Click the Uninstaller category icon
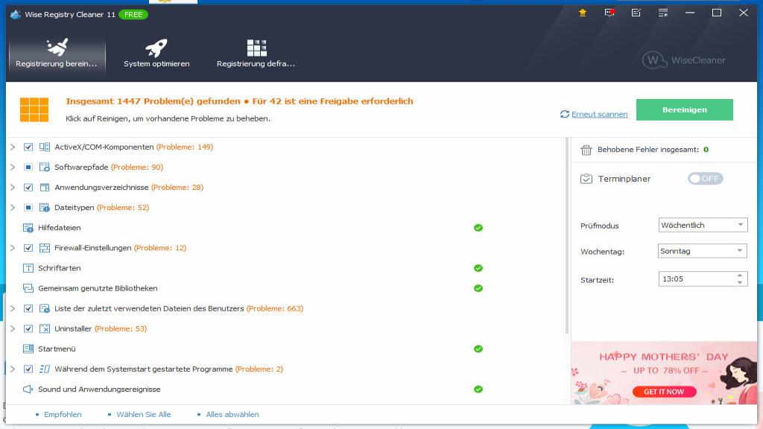The image size is (763, 429). pyautogui.click(x=45, y=328)
